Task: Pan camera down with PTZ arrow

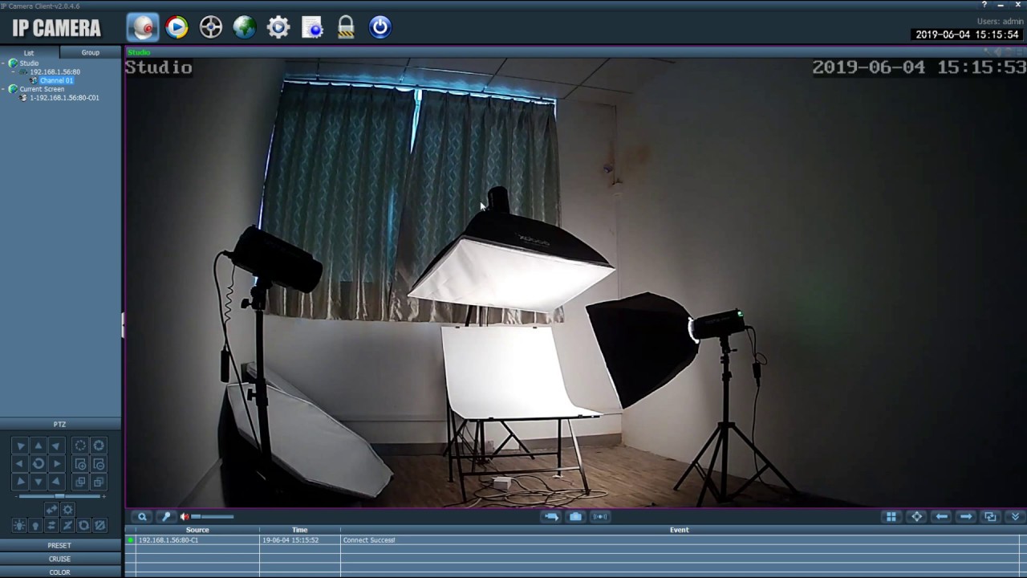Action: tap(38, 482)
